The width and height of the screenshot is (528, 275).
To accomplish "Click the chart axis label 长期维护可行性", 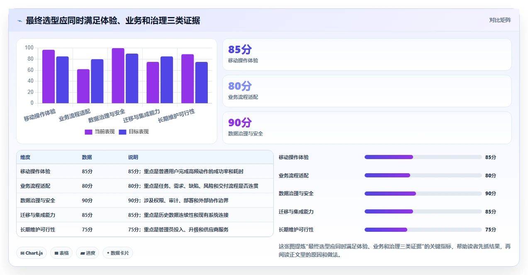I will coord(176,115).
